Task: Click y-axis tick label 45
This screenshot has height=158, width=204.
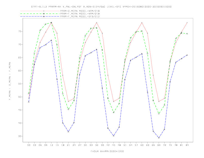Action: coord(20,110)
